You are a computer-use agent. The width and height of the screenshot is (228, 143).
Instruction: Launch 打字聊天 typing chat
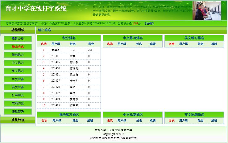(x=18, y=95)
